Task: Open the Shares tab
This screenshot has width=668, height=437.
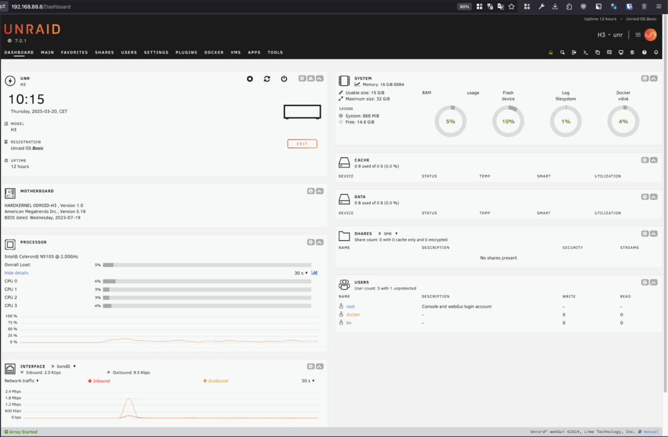Action: 104,52
